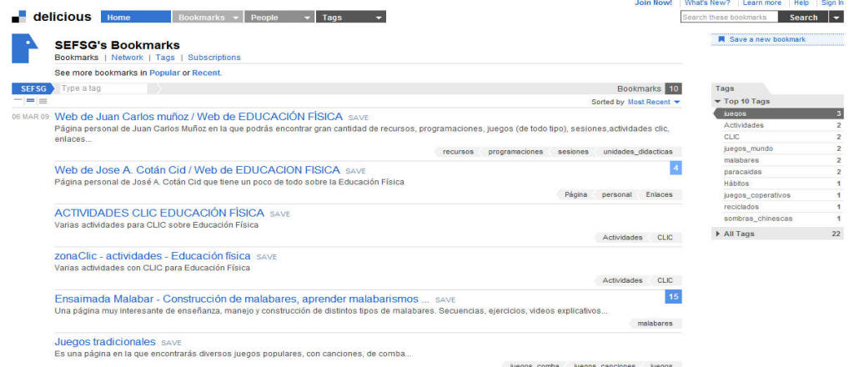The height and width of the screenshot is (367, 849).
Task: Open the Learn more link
Action: pyautogui.click(x=761, y=3)
